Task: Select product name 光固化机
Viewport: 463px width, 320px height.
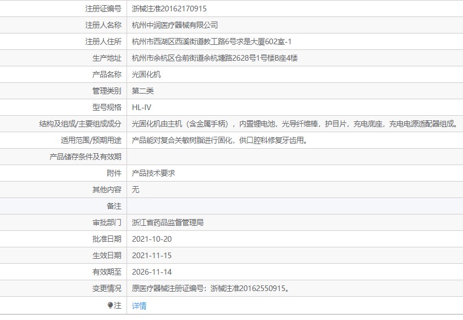Action: (x=146, y=74)
